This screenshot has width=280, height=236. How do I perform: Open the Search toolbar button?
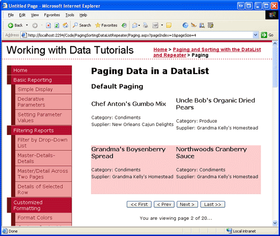pos(82,25)
